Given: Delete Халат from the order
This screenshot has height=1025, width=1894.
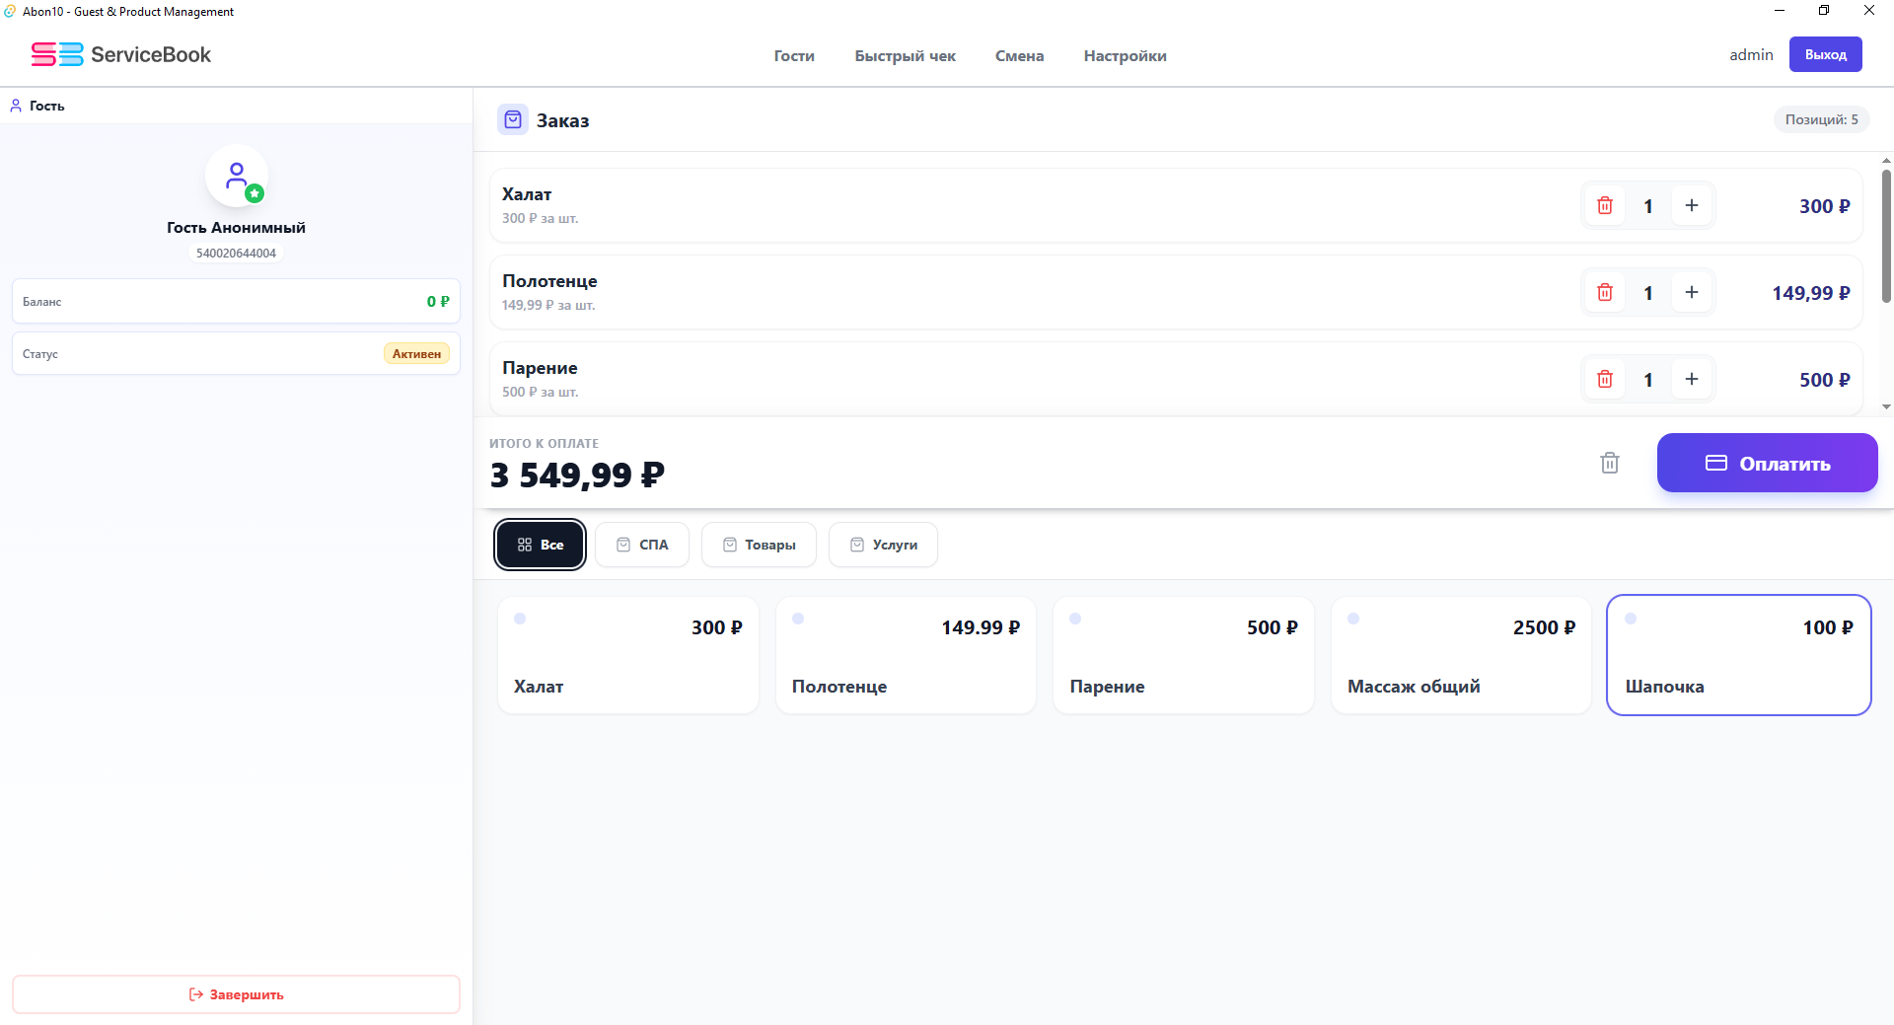Looking at the screenshot, I should click(1605, 205).
